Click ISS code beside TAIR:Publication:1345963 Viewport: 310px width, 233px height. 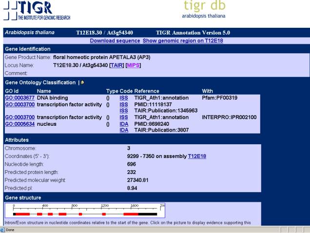coord(124,111)
